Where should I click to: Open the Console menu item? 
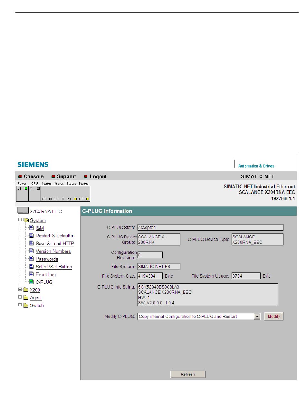point(33,176)
